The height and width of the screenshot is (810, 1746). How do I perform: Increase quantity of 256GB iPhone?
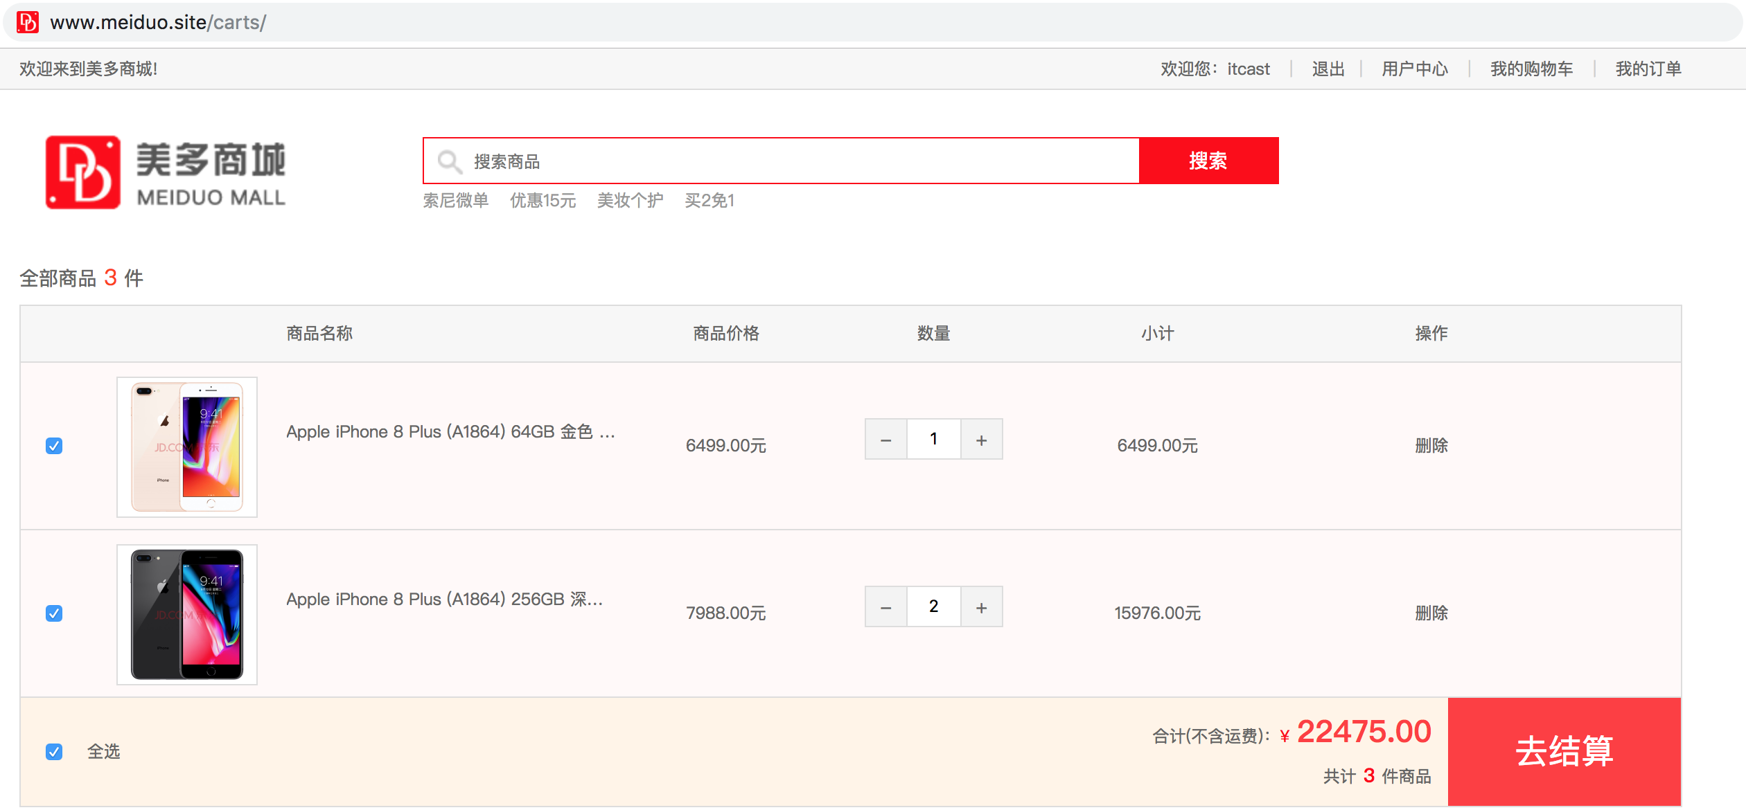click(982, 607)
